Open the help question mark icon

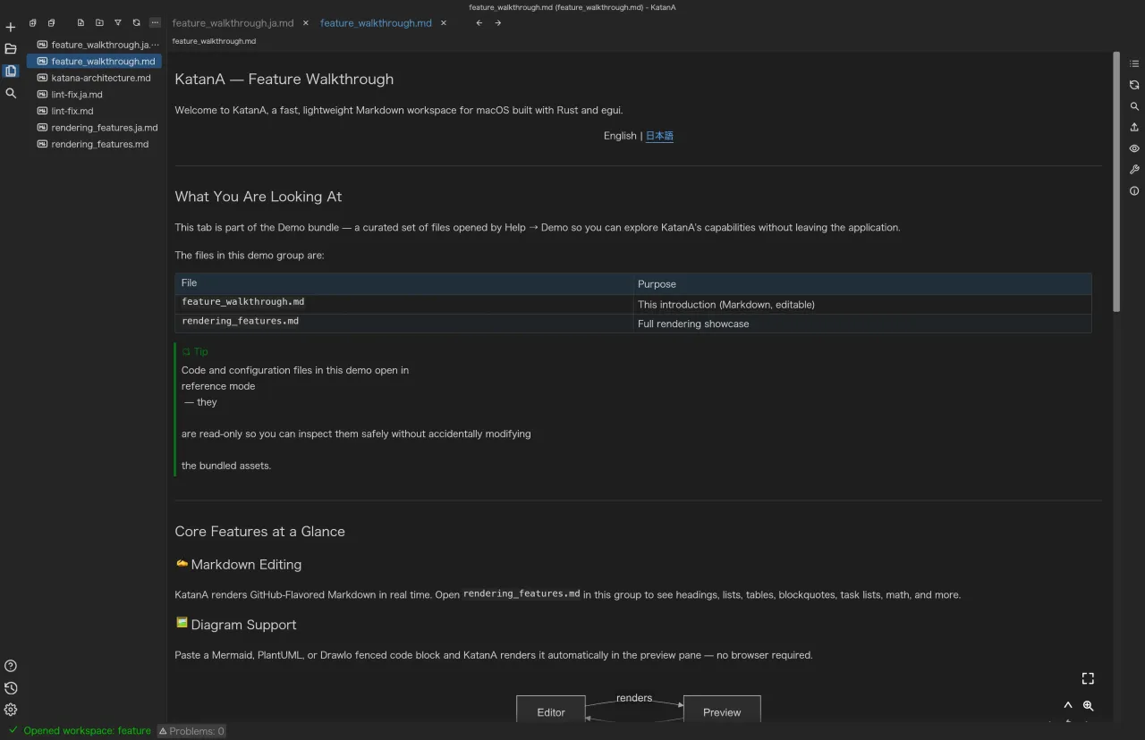coord(11,666)
